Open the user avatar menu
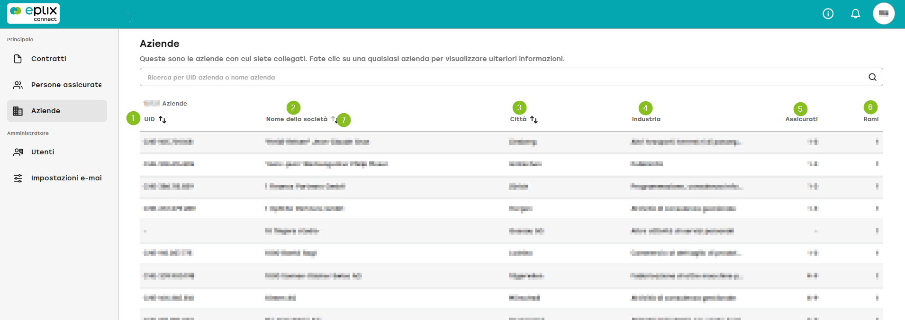 click(x=884, y=13)
